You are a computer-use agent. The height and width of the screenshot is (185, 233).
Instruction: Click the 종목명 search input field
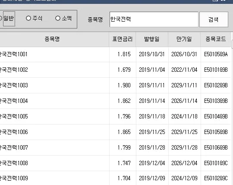(x=154, y=19)
